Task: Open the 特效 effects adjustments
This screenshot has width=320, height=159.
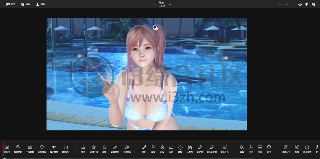Action: 83,149
